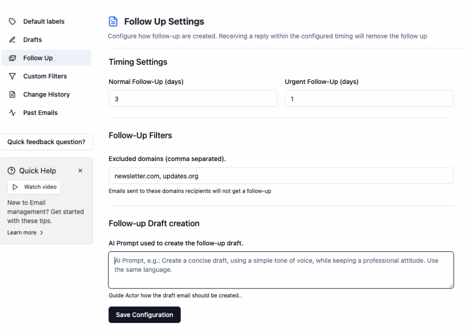Click the Save Configuration button
Viewport: 470px width, 333px height.
[145, 315]
